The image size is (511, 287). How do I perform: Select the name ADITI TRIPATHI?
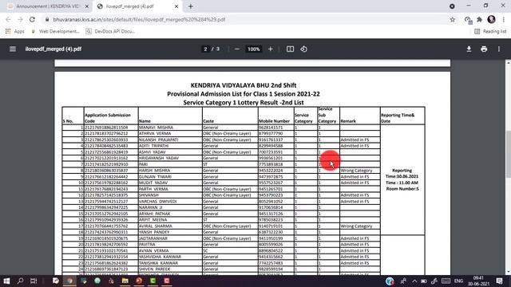154,146
